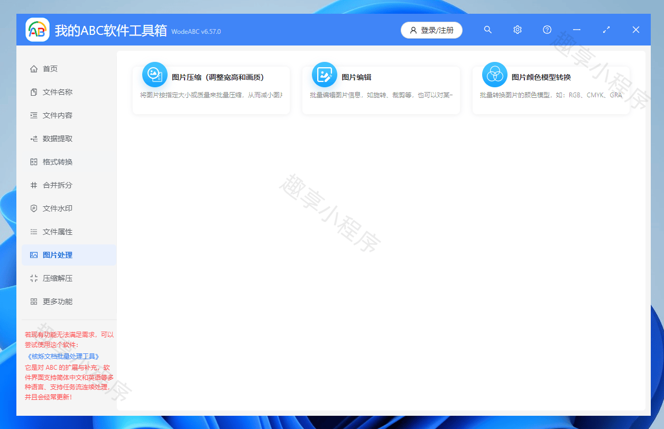Image resolution: width=664 pixels, height=429 pixels.
Task: Click version text WodeABC v6.57.0
Action: (196, 32)
